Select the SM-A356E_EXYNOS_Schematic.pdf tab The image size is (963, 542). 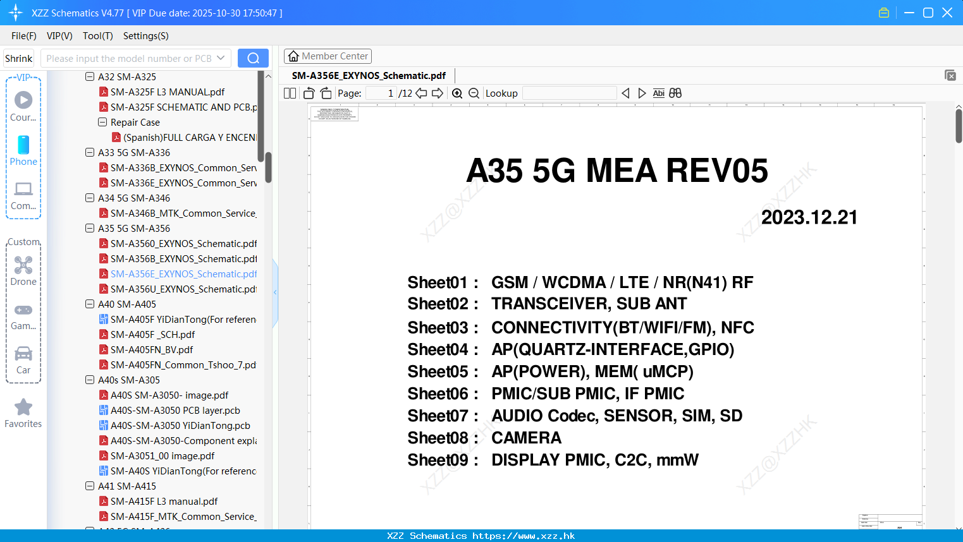[369, 75]
